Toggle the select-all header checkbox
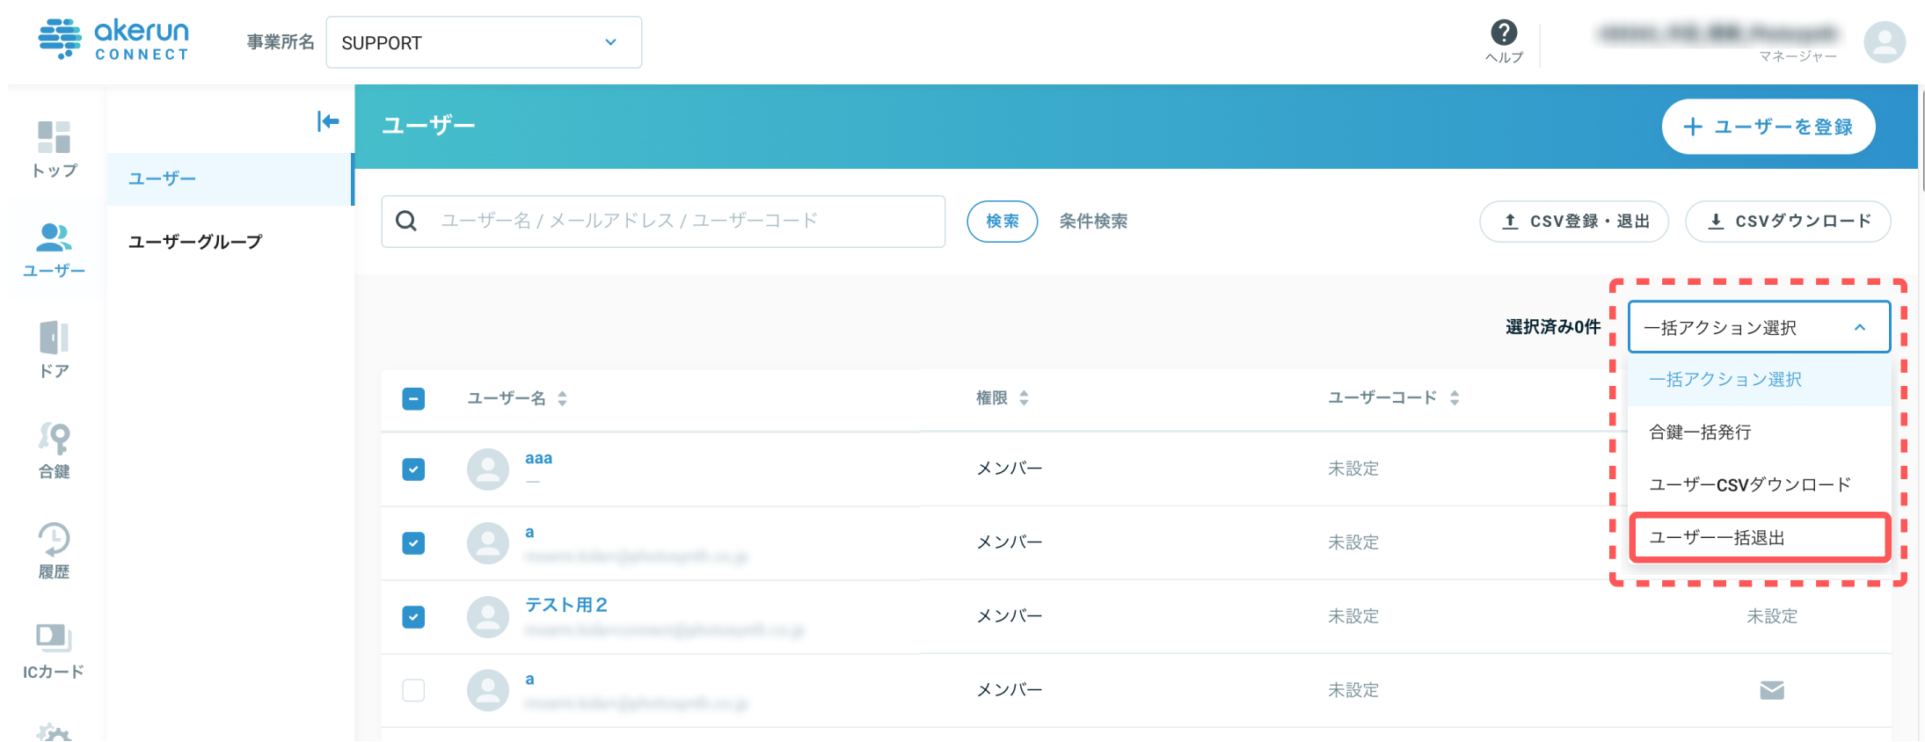1925x742 pixels. point(413,399)
